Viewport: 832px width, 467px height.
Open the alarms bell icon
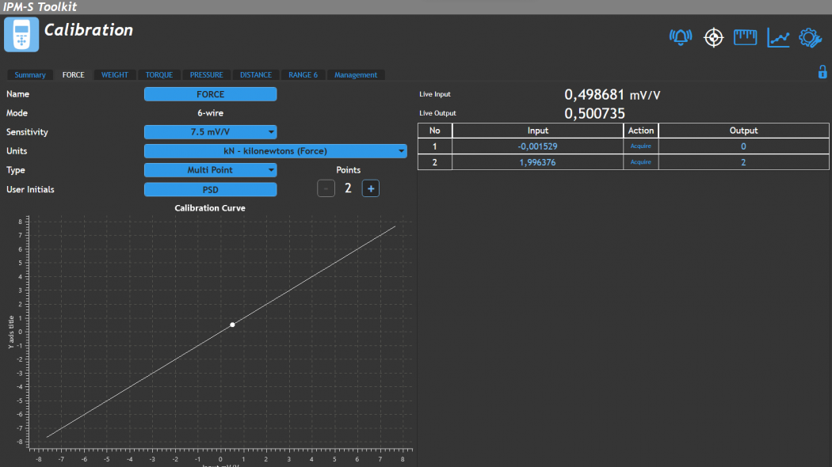[x=681, y=37]
